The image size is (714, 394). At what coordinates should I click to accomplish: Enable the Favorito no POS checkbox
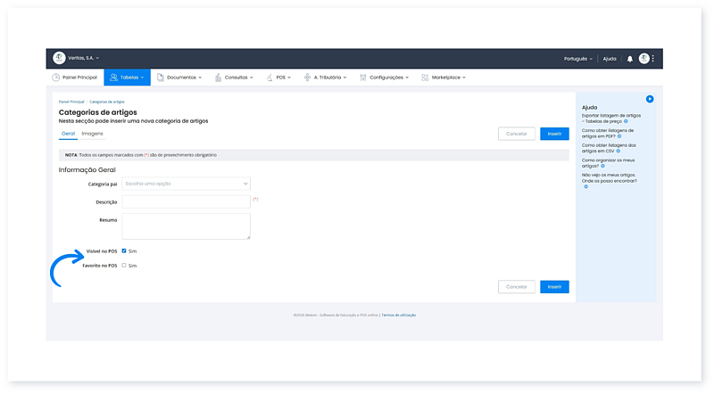click(124, 266)
